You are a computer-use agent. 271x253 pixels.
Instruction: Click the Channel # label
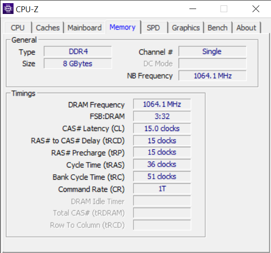(156, 52)
